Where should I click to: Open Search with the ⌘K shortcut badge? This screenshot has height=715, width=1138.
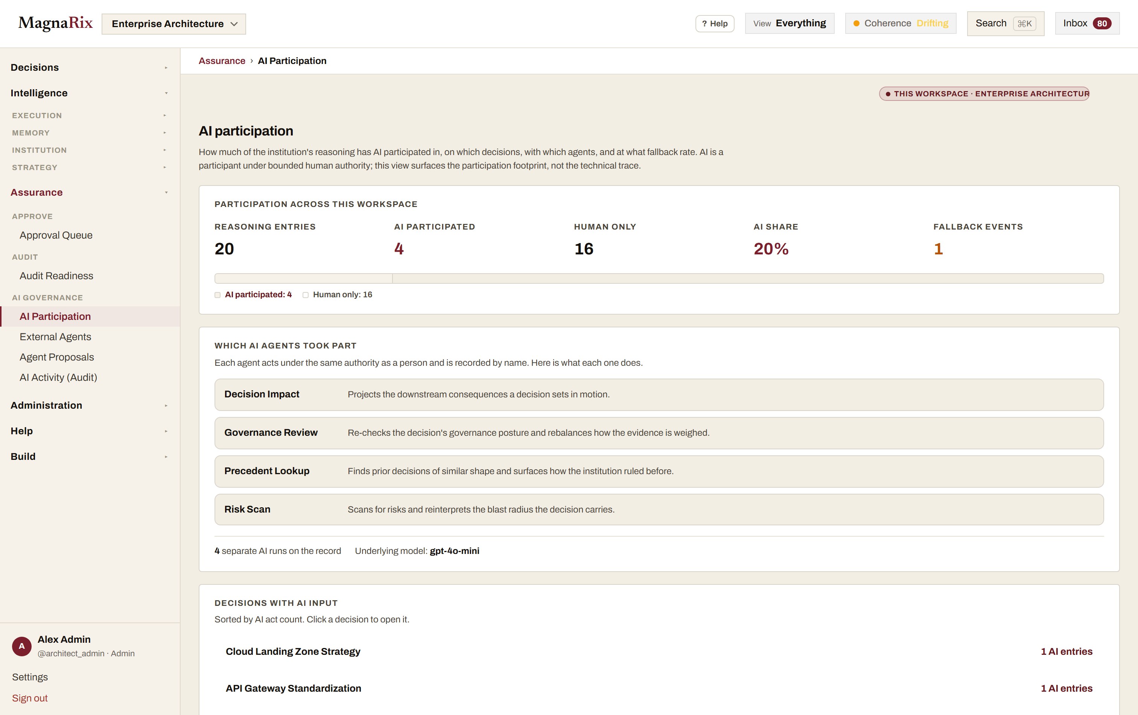pyautogui.click(x=1005, y=23)
